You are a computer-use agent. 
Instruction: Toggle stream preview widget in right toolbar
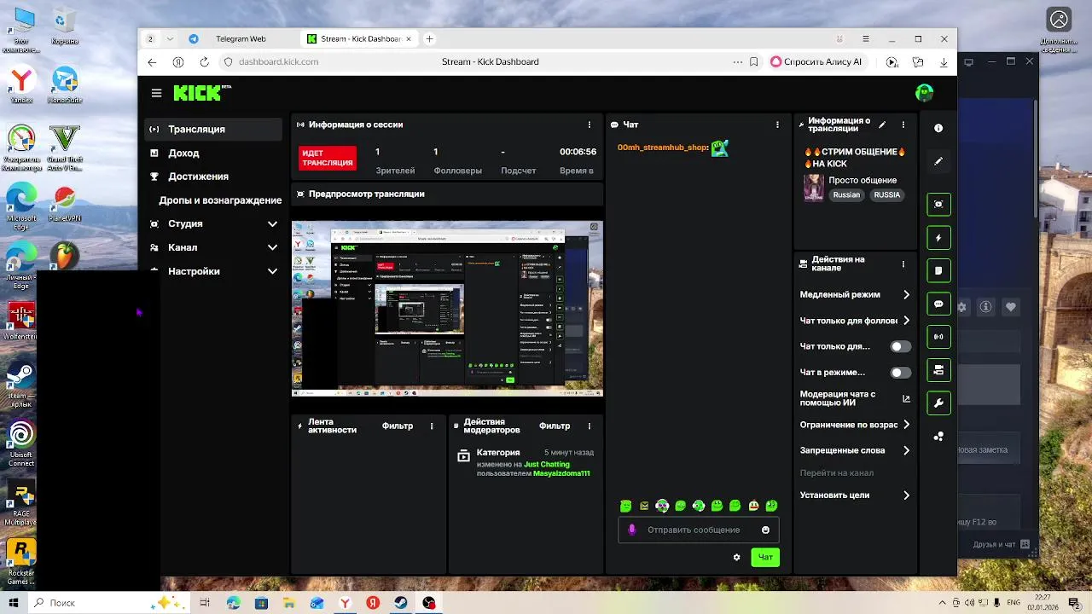[x=938, y=205]
